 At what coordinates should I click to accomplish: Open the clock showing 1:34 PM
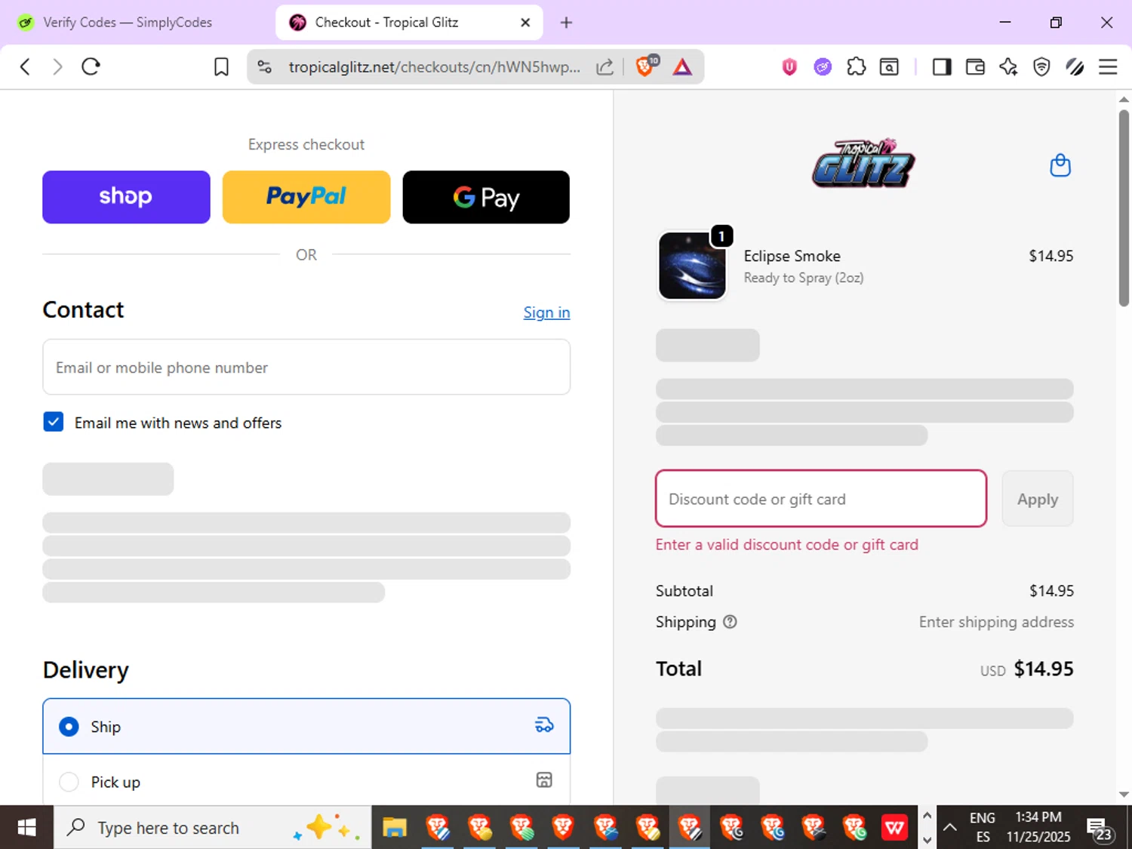[x=1038, y=828]
